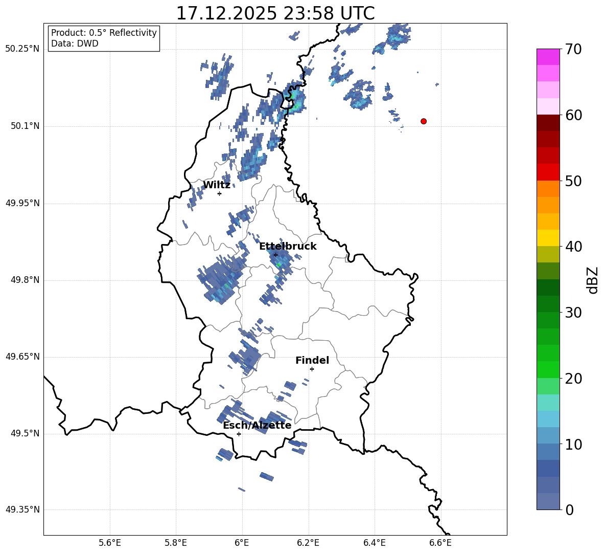Click the Findel station cross marker
605x553 pixels.
click(x=312, y=369)
